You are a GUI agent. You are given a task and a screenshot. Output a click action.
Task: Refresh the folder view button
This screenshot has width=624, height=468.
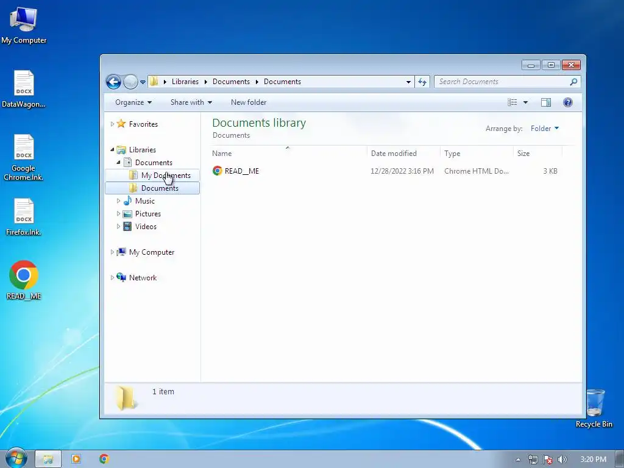click(422, 82)
